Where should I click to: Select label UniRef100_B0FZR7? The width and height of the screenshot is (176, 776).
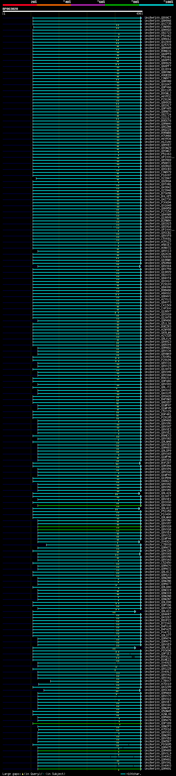[158, 463]
